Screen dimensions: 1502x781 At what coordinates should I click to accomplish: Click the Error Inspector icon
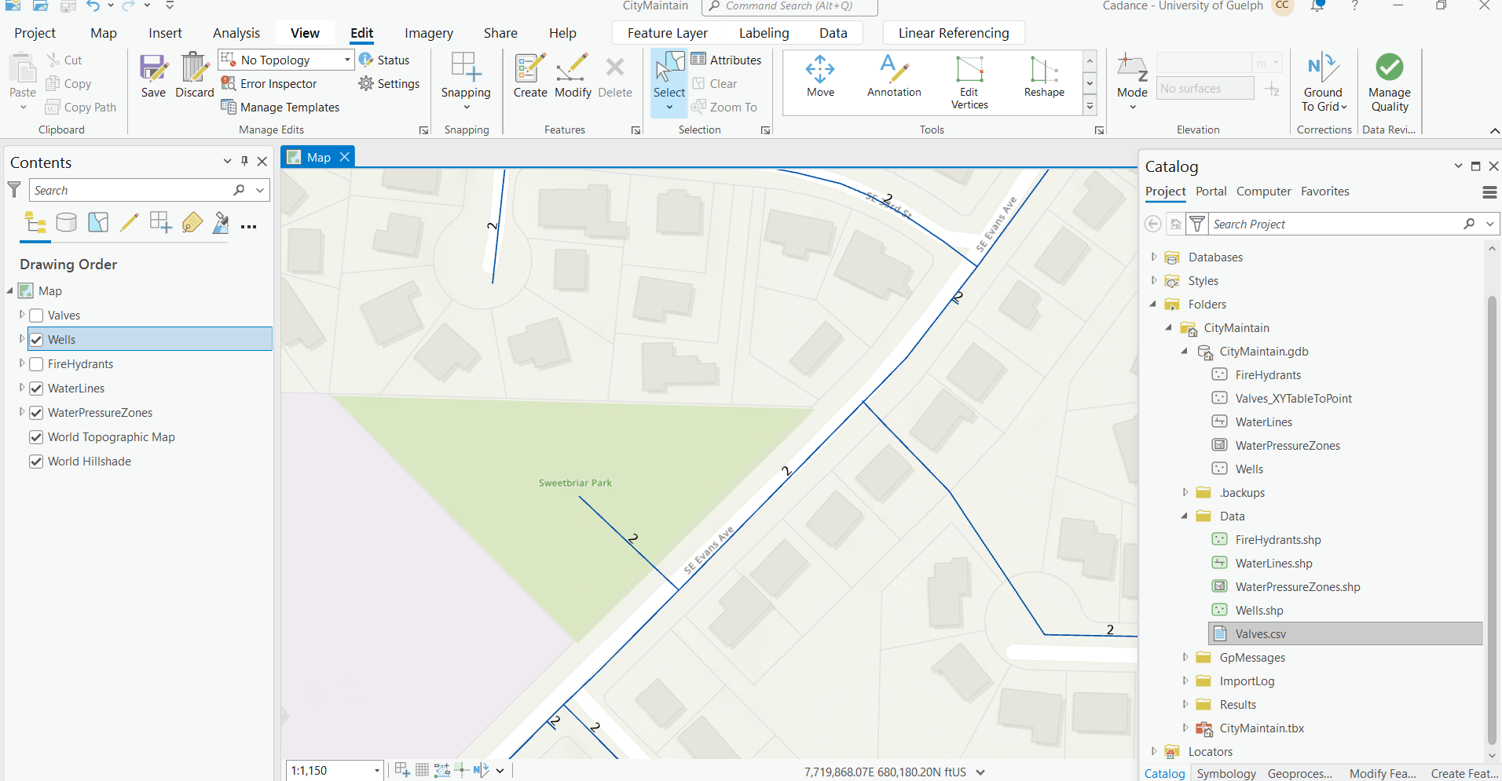coord(227,84)
